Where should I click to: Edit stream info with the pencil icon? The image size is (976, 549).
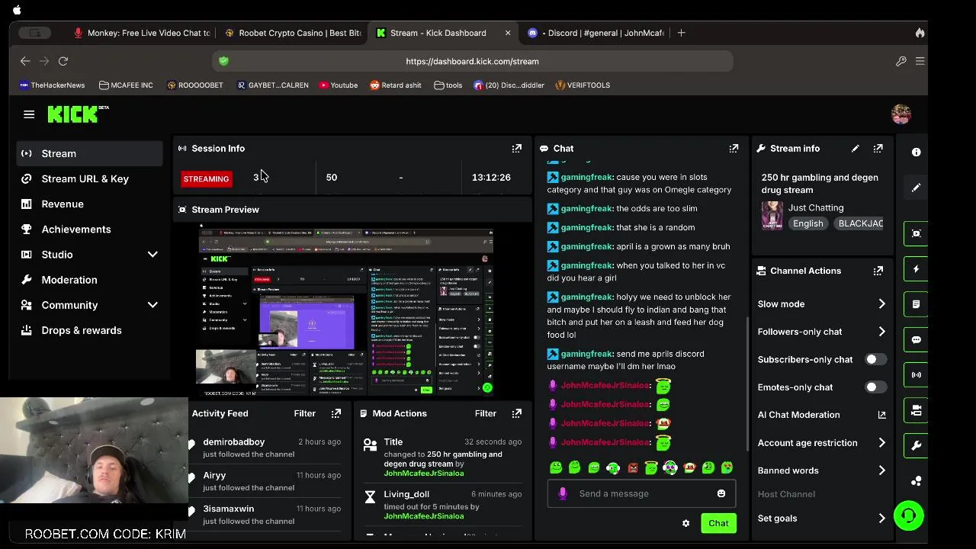(856, 149)
